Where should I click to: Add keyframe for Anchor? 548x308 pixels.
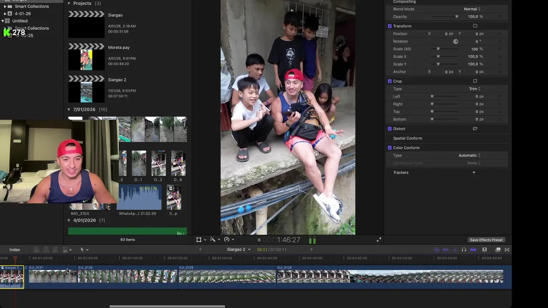pyautogui.click(x=499, y=72)
